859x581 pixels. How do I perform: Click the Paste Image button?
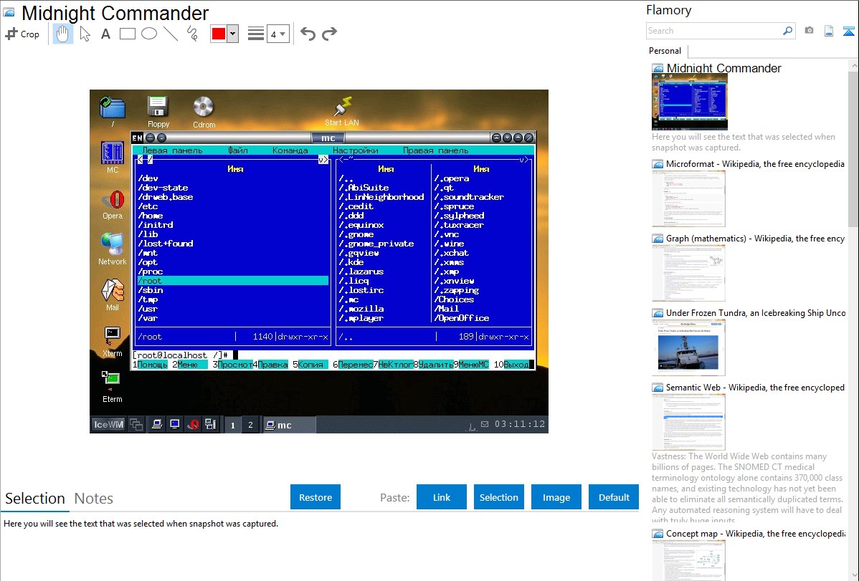pyautogui.click(x=556, y=497)
